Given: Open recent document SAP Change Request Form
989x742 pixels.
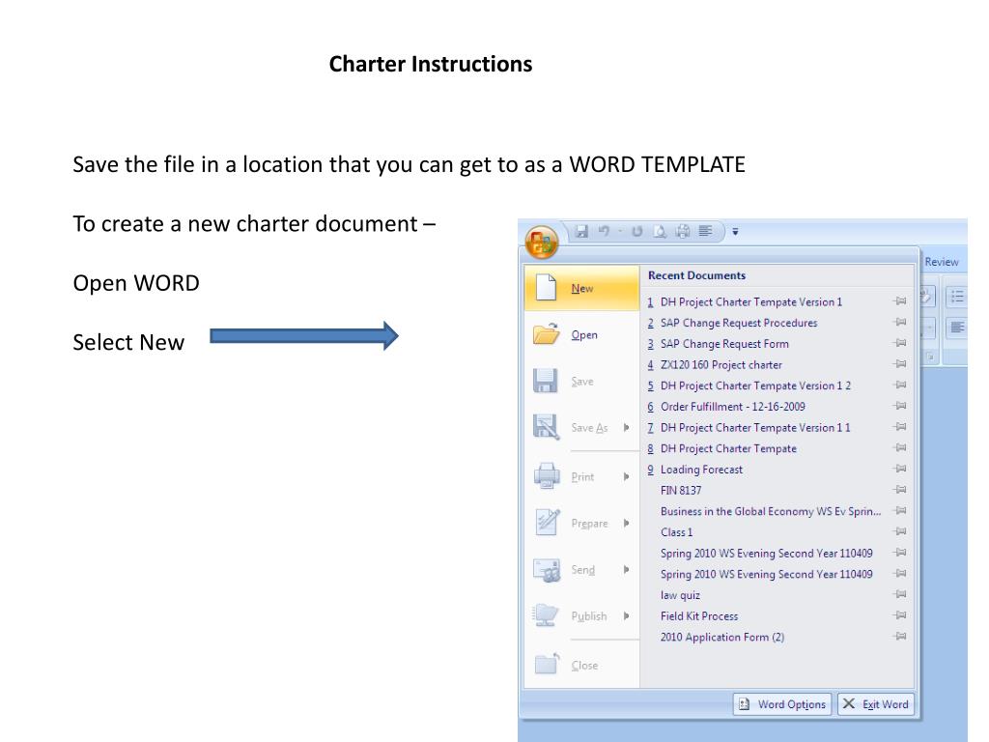Looking at the screenshot, I should tap(724, 344).
